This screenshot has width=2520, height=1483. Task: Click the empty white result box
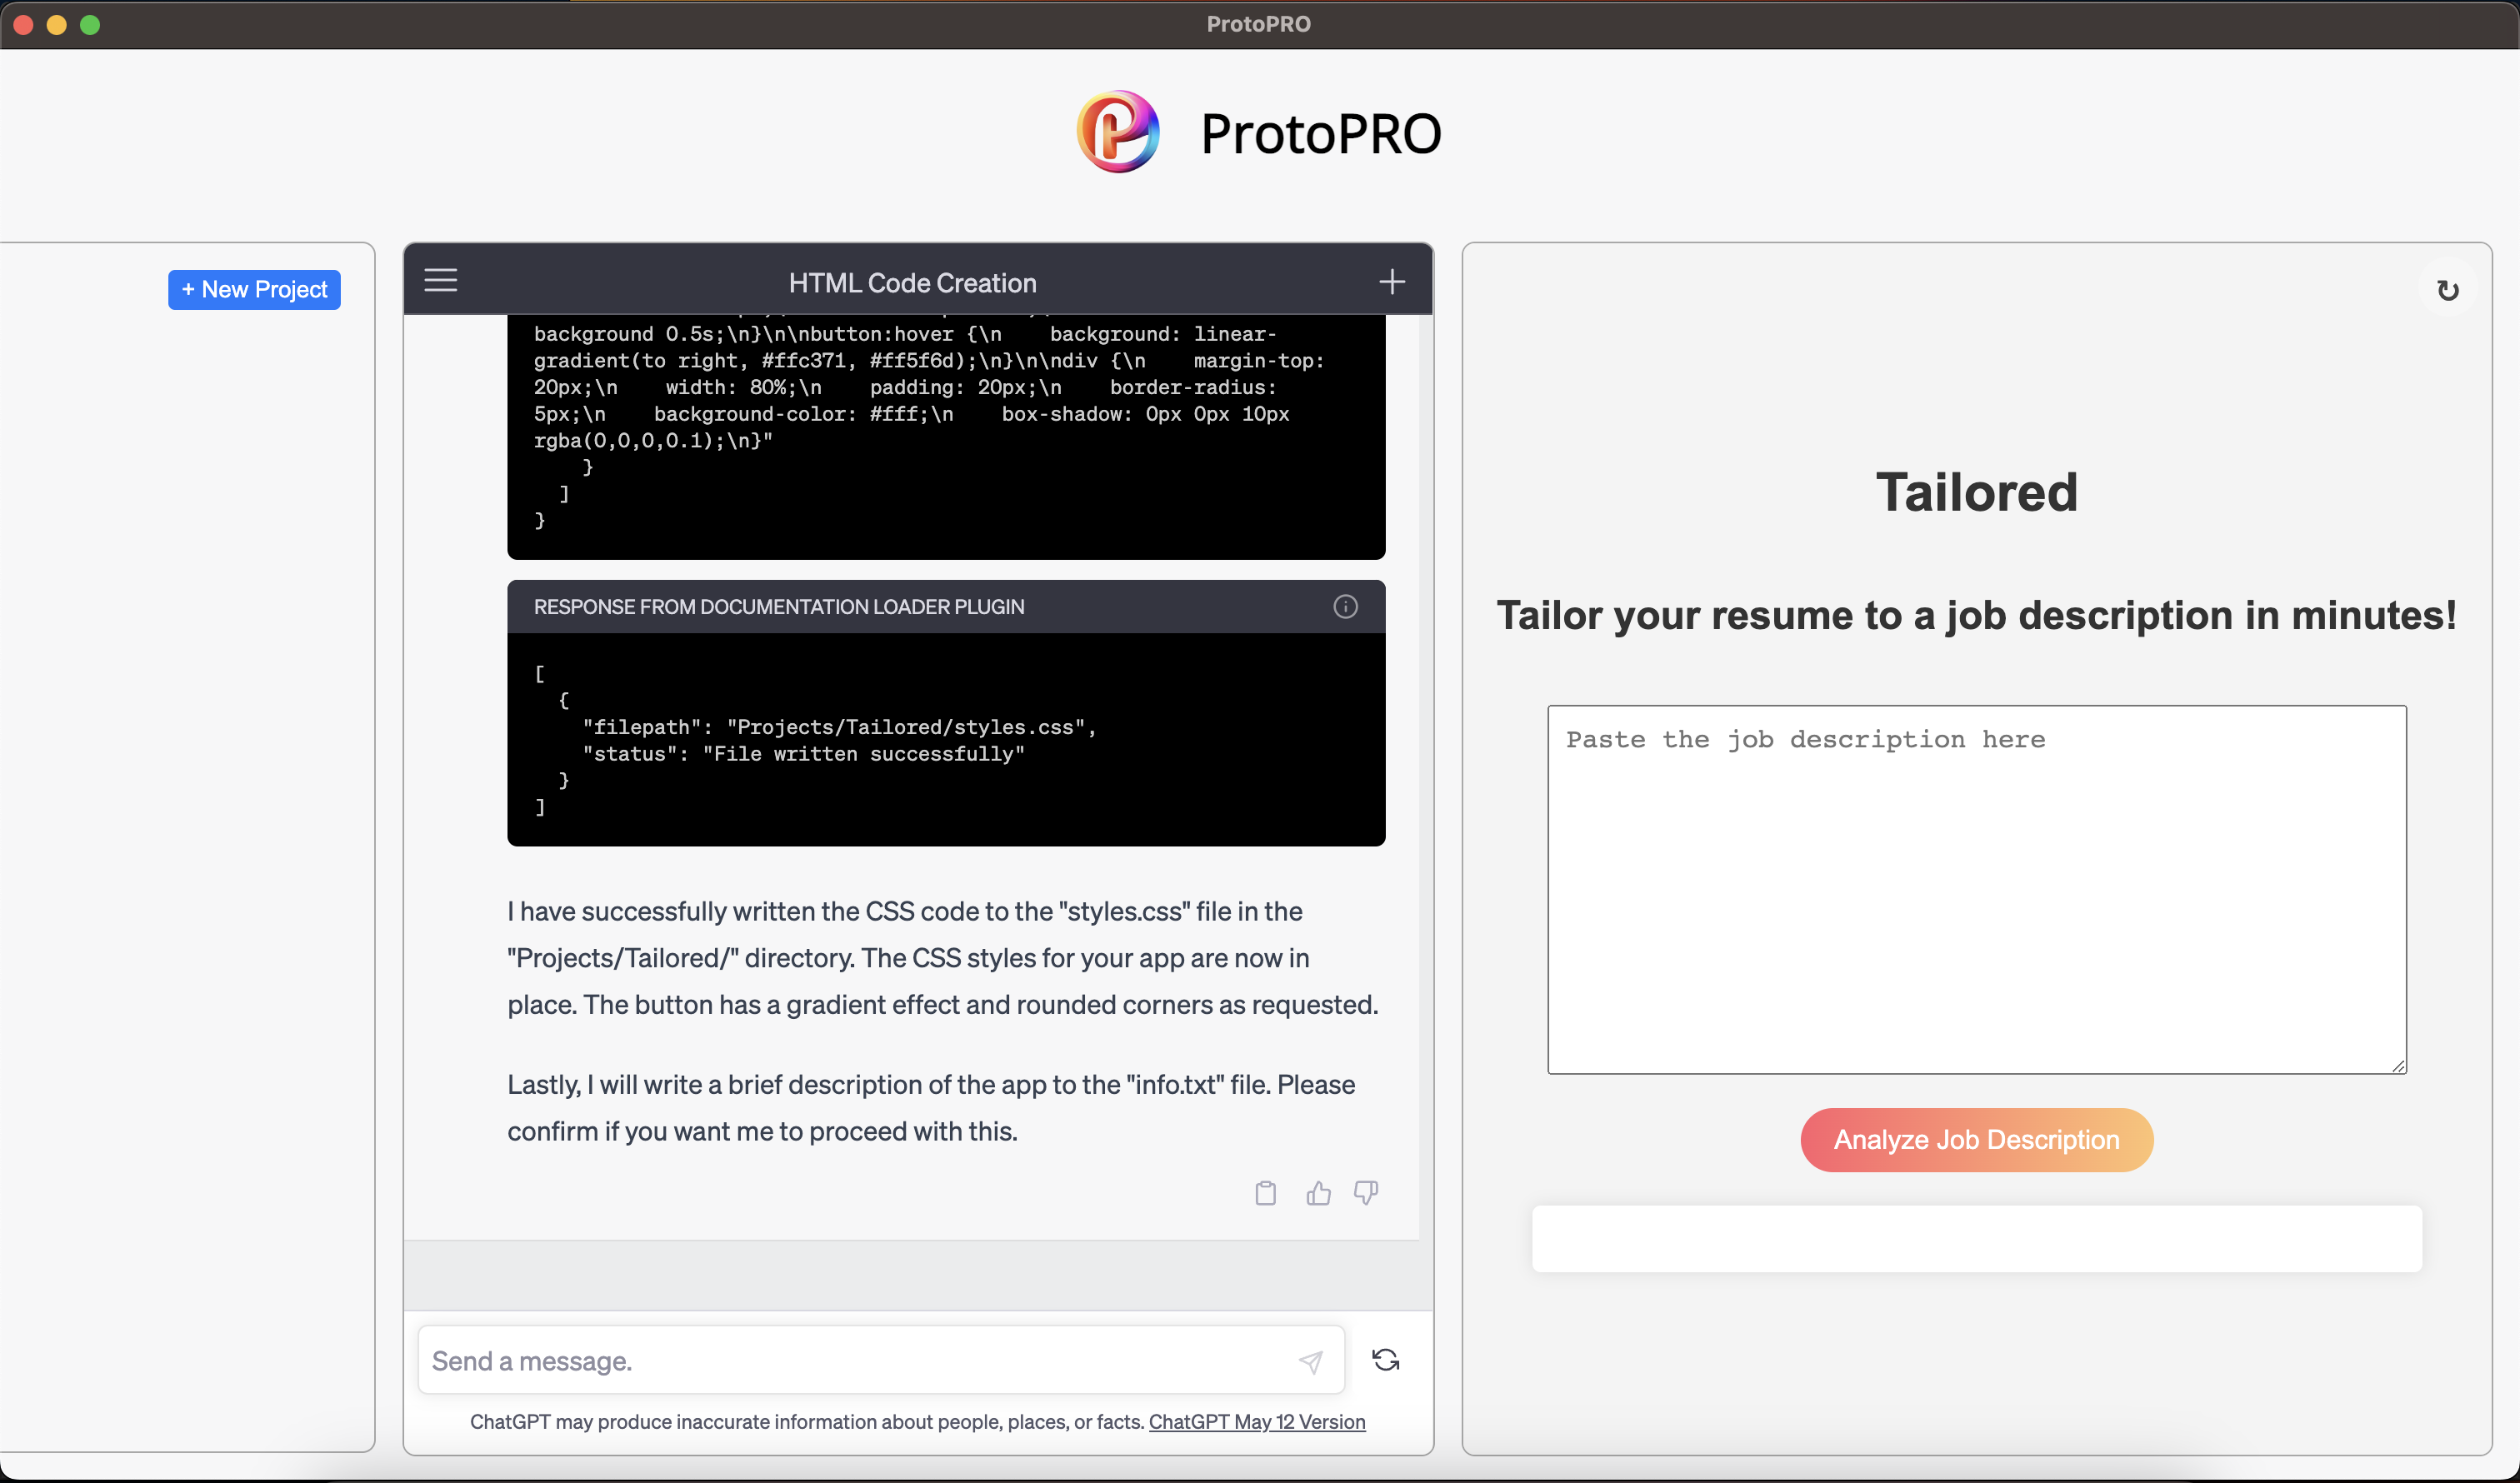tap(1976, 1239)
